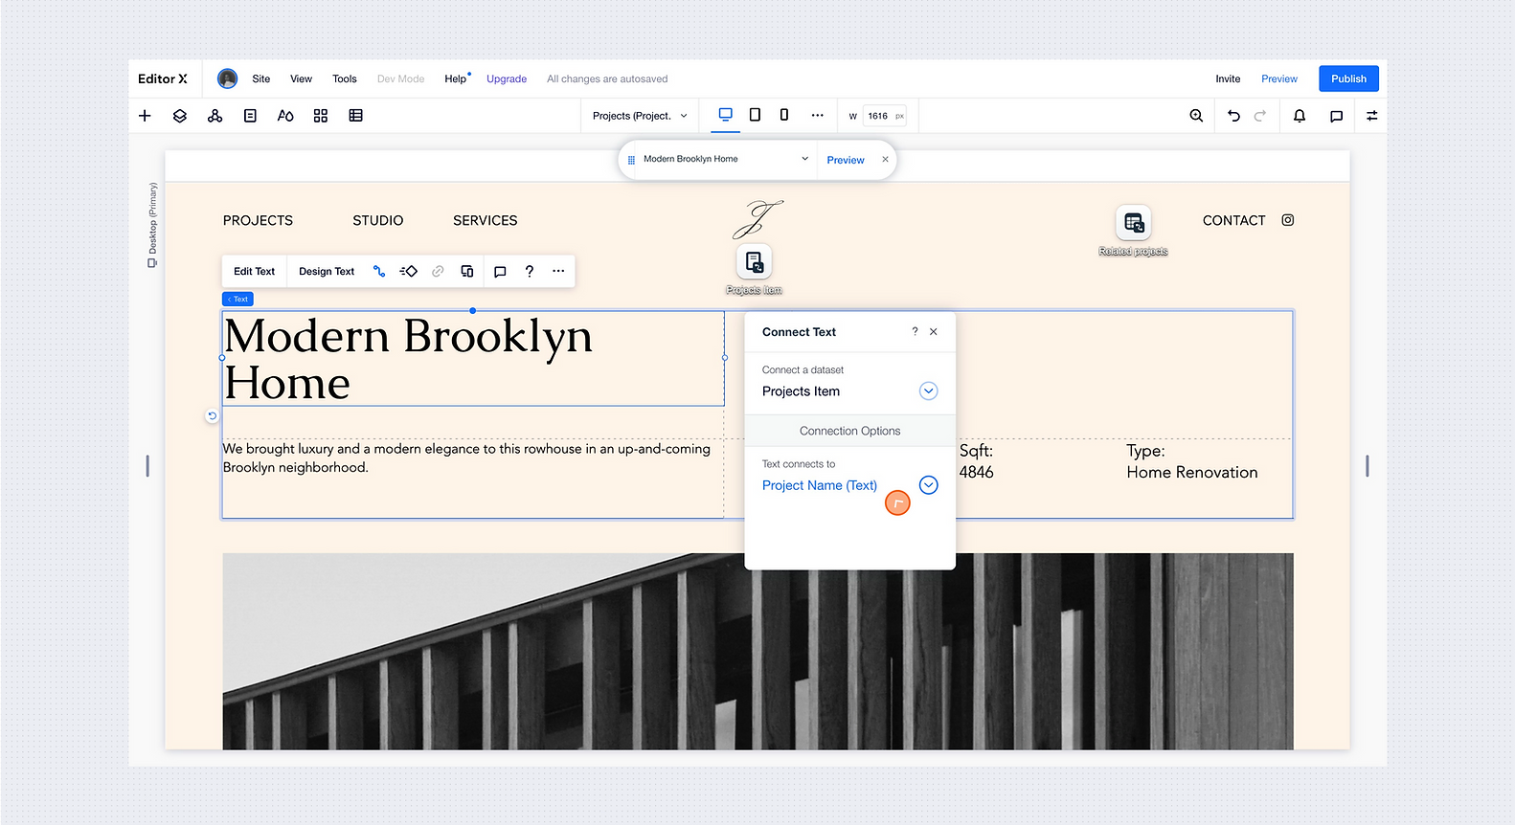Open the Pages panel icon

250,116
